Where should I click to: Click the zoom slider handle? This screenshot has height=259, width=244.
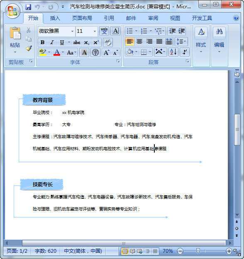click(x=198, y=251)
